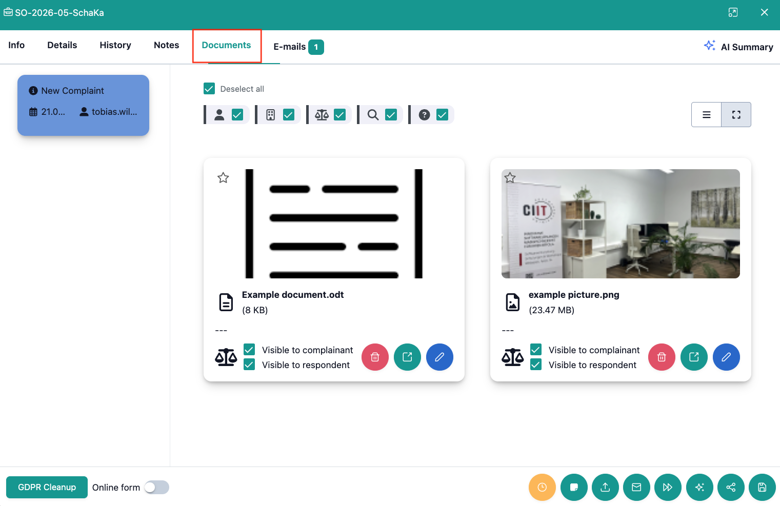Click the building filter icon
The image size is (780, 506).
(x=271, y=115)
